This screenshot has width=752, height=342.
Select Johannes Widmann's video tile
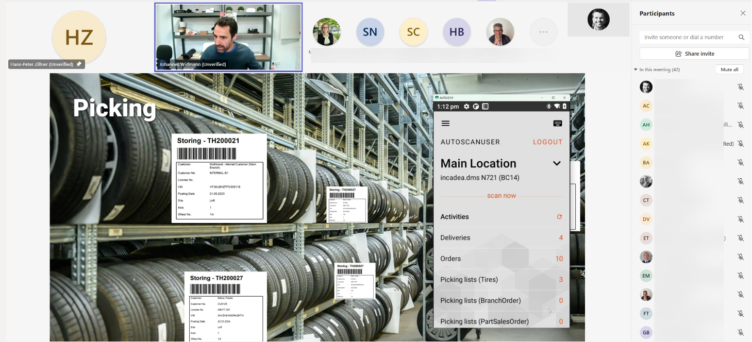[228, 37]
